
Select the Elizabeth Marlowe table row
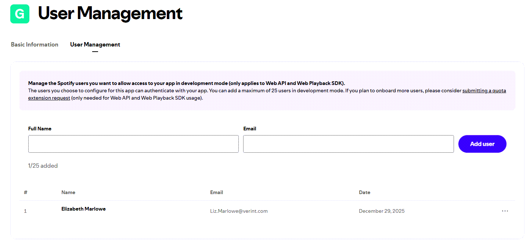(220, 211)
